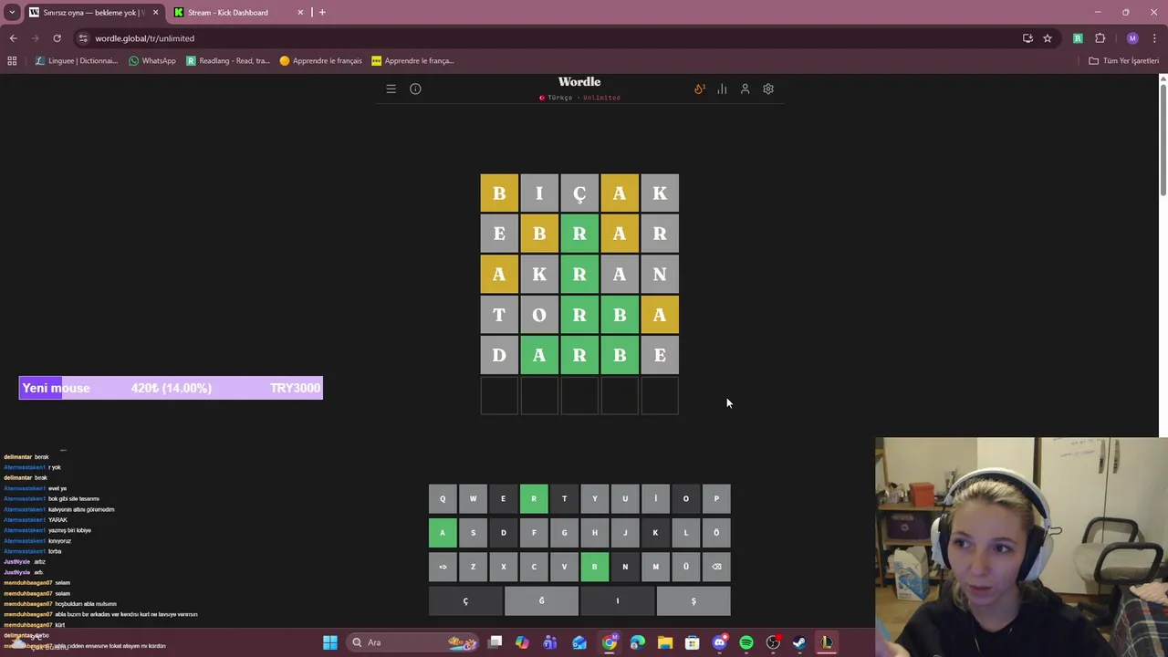Screen dimensions: 1168x657
Task: Hit the backspace key on Wordle keyboard
Action: pos(716,567)
